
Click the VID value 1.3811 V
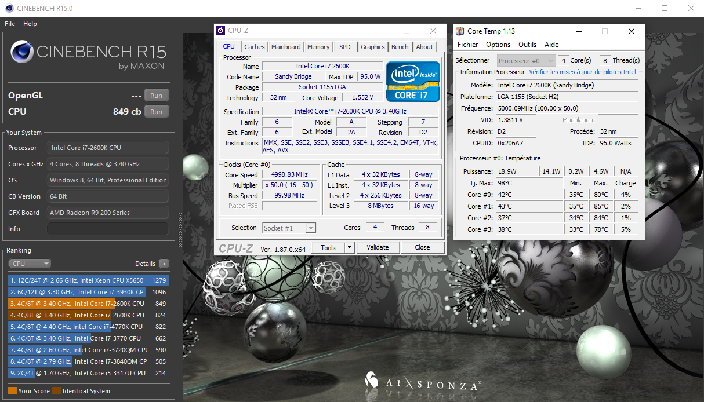click(516, 120)
